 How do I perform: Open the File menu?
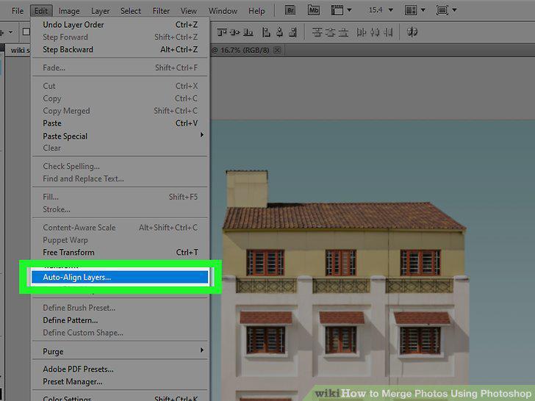click(18, 11)
